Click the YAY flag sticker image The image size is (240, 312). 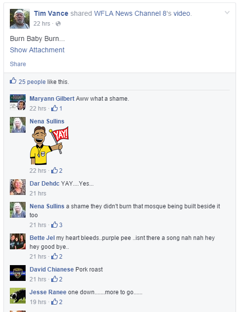(49, 146)
